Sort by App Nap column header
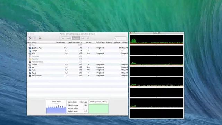 (x=88, y=42)
